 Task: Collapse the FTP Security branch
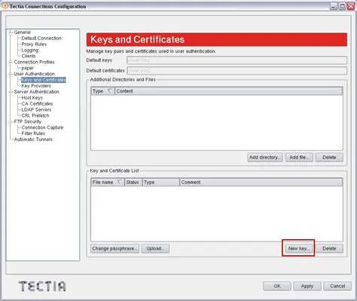11,121
